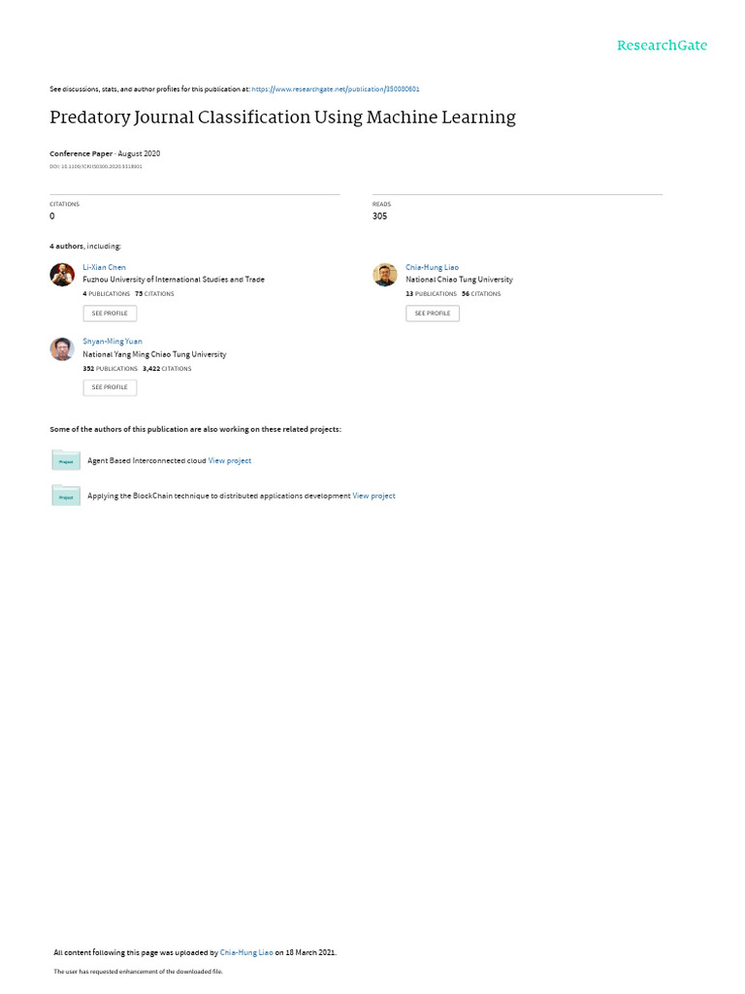
Task: Click Chia-Hung Liao's profile photo
Action: tap(384, 275)
